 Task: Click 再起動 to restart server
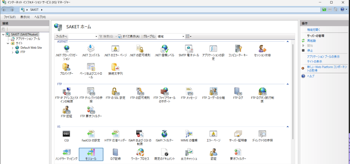[x=311, y=41]
